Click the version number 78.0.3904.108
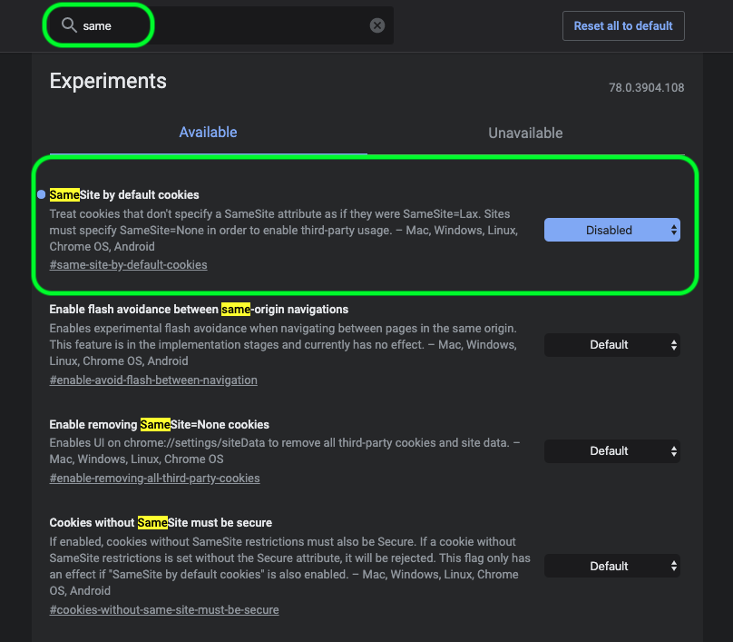 click(x=646, y=88)
